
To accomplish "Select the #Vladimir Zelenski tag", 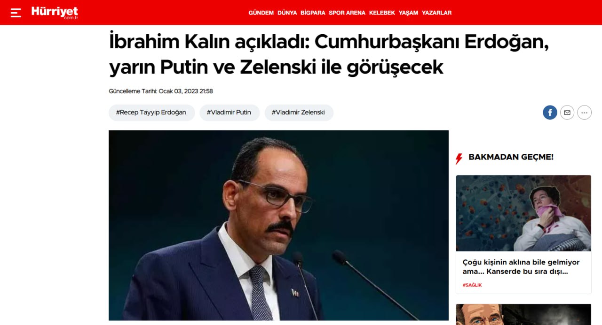I will 299,113.
